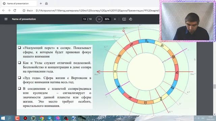Click the keyboard language indicator in the tray
Image resolution: width=216 pixels, height=121 pixels.
pyautogui.click(x=203, y=118)
